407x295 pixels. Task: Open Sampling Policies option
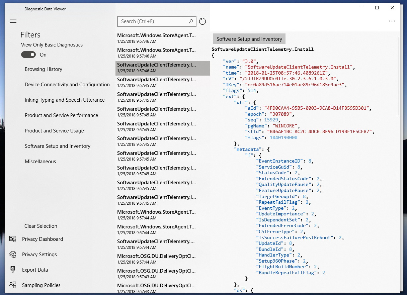tap(41, 285)
